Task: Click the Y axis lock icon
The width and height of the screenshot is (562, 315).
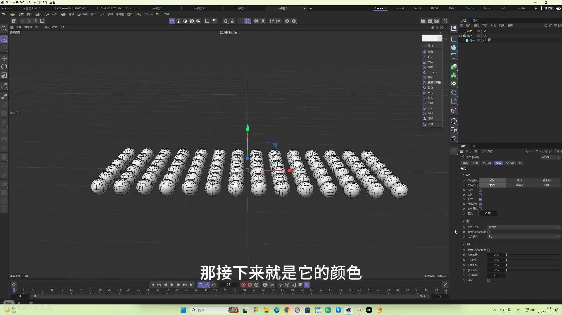Action: click(x=29, y=21)
